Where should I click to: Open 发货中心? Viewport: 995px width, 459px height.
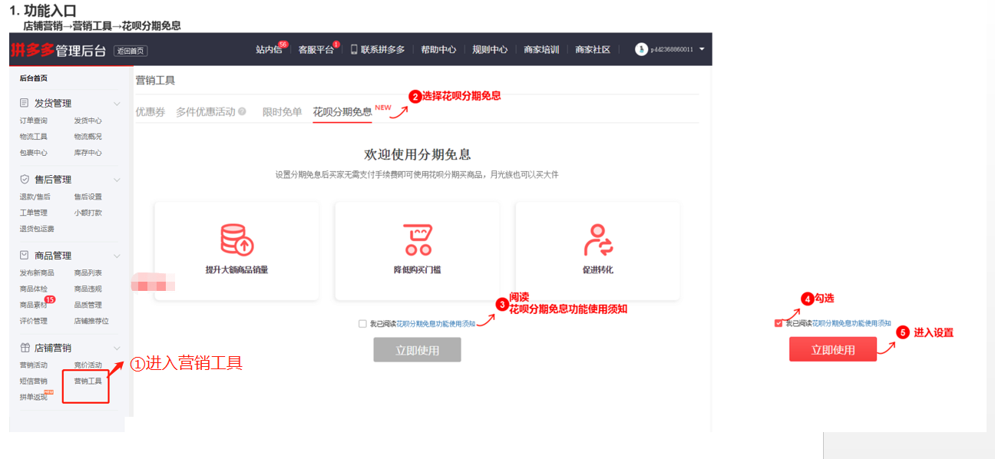pos(88,121)
